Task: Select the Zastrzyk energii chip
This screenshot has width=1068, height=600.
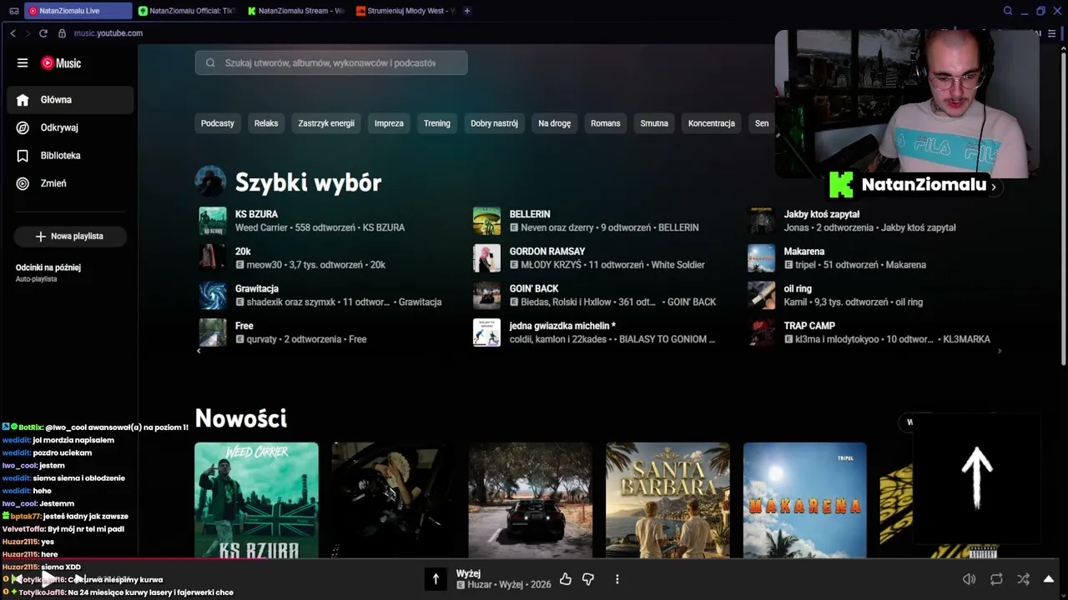Action: point(326,123)
